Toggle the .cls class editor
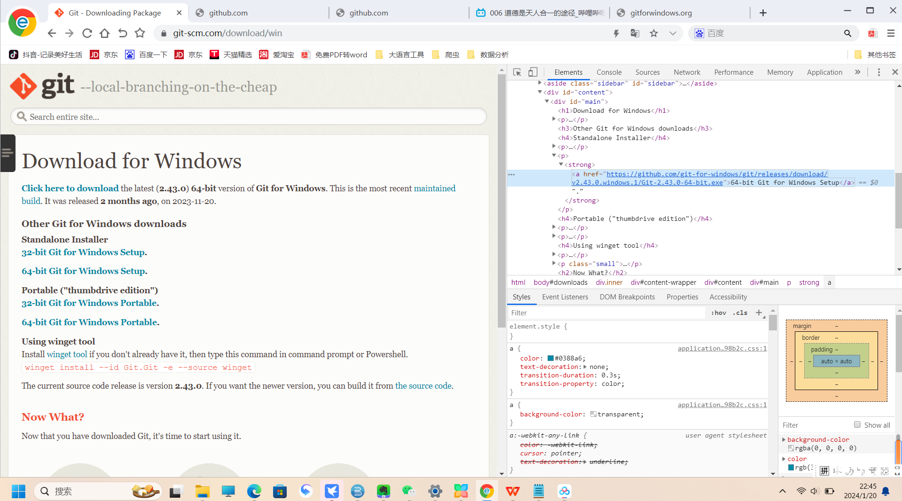 pyautogui.click(x=740, y=313)
